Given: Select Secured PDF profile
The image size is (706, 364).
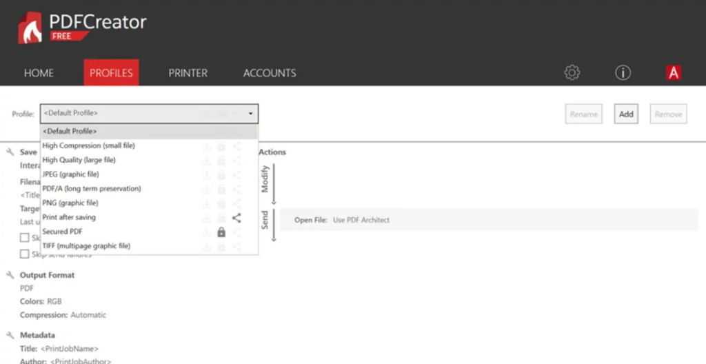Looking at the screenshot, I should click(149, 232).
